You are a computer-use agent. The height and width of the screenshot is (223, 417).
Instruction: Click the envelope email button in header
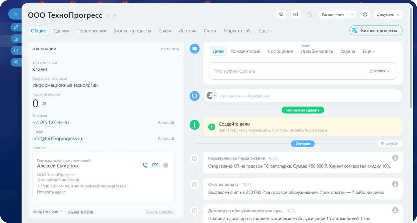point(295,14)
